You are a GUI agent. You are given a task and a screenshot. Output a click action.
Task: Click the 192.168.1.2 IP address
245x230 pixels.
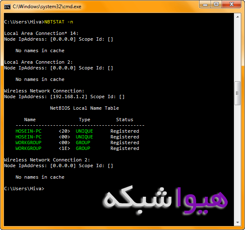69,97
